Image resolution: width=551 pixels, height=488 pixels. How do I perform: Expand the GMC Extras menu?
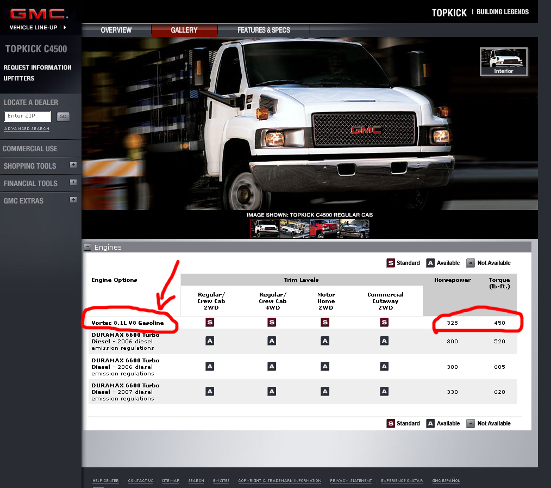coord(73,200)
